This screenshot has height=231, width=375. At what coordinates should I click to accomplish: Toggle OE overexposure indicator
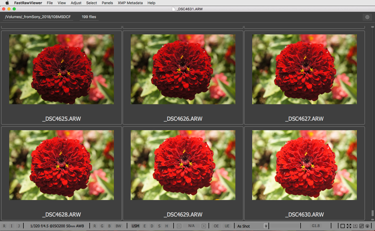pyautogui.click(x=216, y=226)
